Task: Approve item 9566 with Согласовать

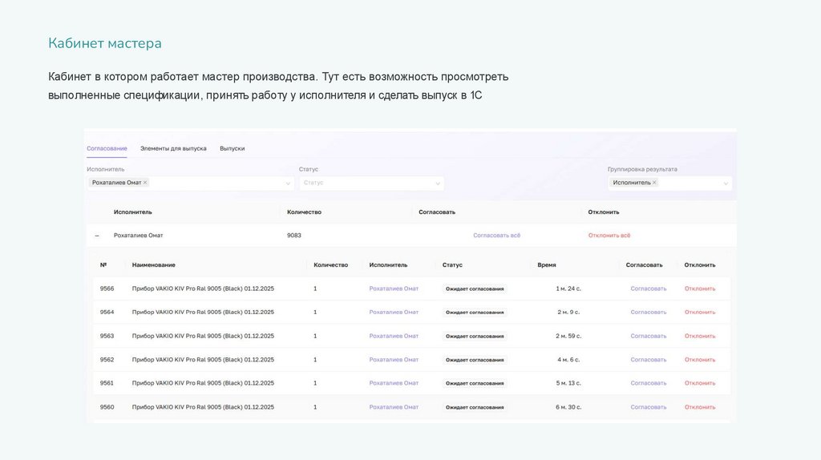Action: 648,289
